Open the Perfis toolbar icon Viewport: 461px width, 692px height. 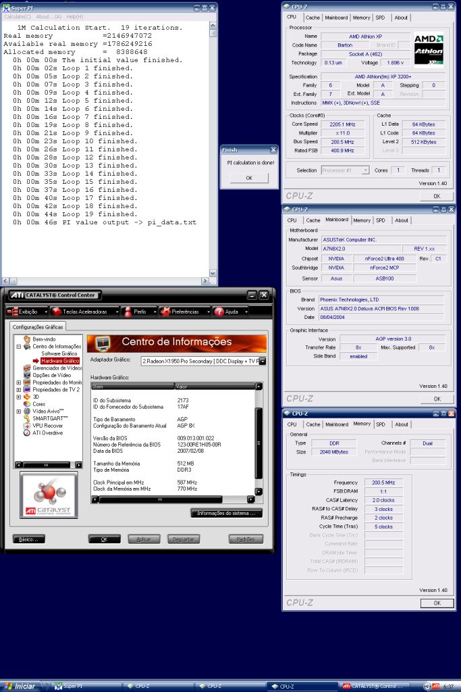tap(128, 312)
